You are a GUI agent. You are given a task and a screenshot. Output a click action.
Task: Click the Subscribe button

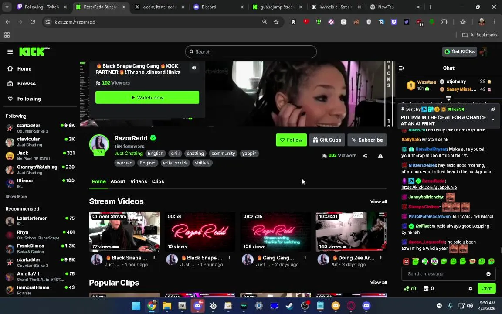pyautogui.click(x=367, y=140)
